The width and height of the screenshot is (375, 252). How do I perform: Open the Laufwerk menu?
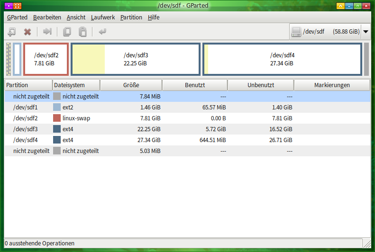[x=103, y=17]
